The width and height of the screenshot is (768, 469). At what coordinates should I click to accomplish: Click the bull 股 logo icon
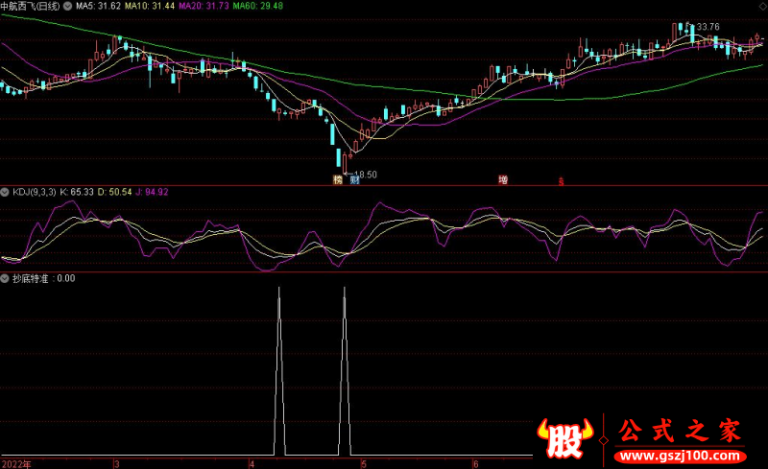(564, 437)
